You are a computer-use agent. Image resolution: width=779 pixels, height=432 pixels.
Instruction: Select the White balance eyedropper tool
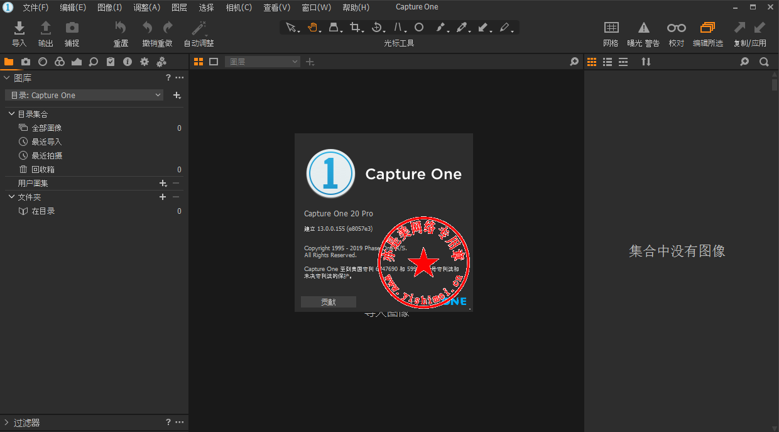462,28
